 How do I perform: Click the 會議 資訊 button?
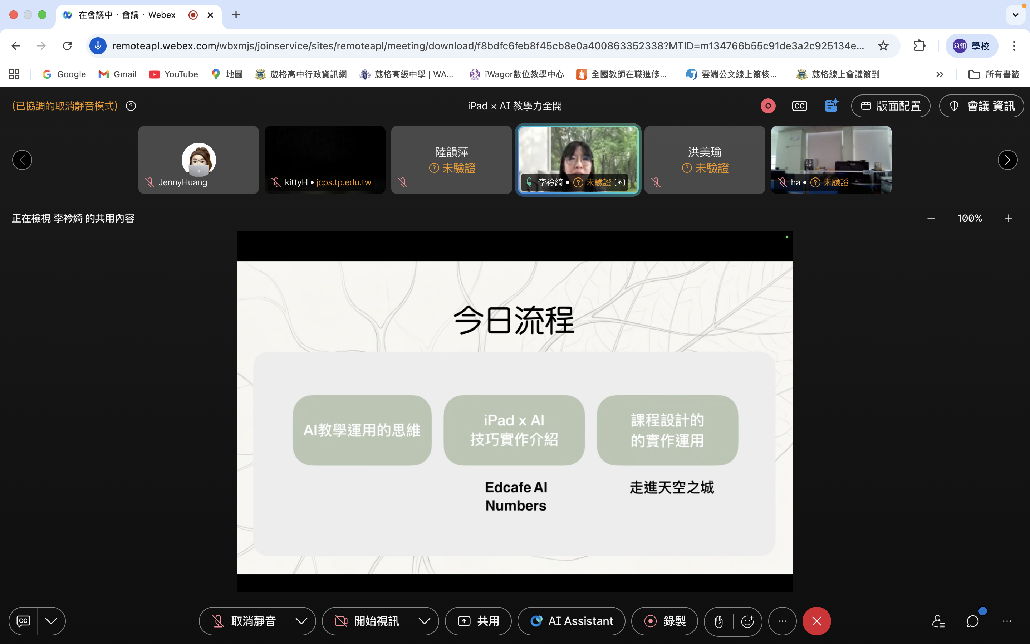[x=981, y=106]
